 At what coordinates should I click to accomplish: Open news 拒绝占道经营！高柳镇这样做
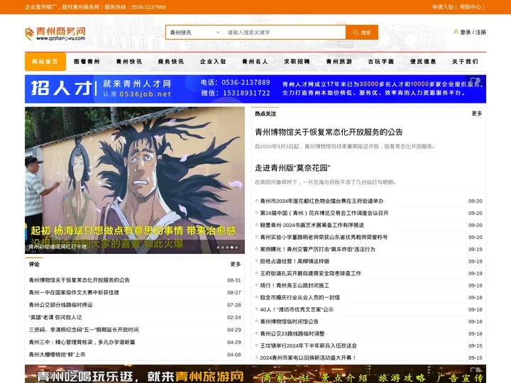click(x=295, y=262)
